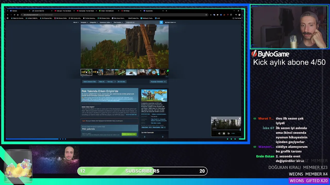Click the Yok Say button
Image resolution: width=330 pixels, height=185 pixels.
(110, 82)
